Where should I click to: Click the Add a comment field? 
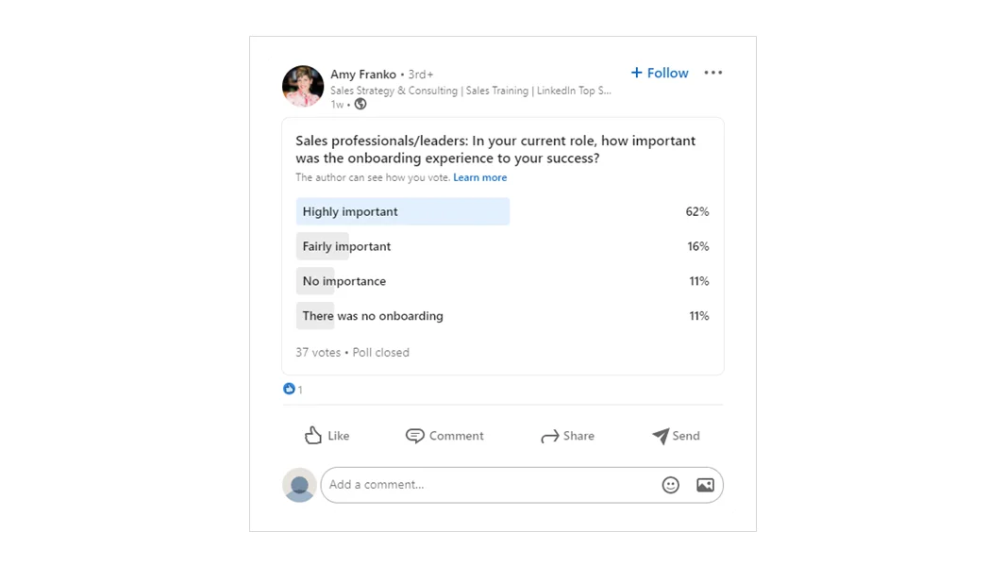click(x=522, y=485)
